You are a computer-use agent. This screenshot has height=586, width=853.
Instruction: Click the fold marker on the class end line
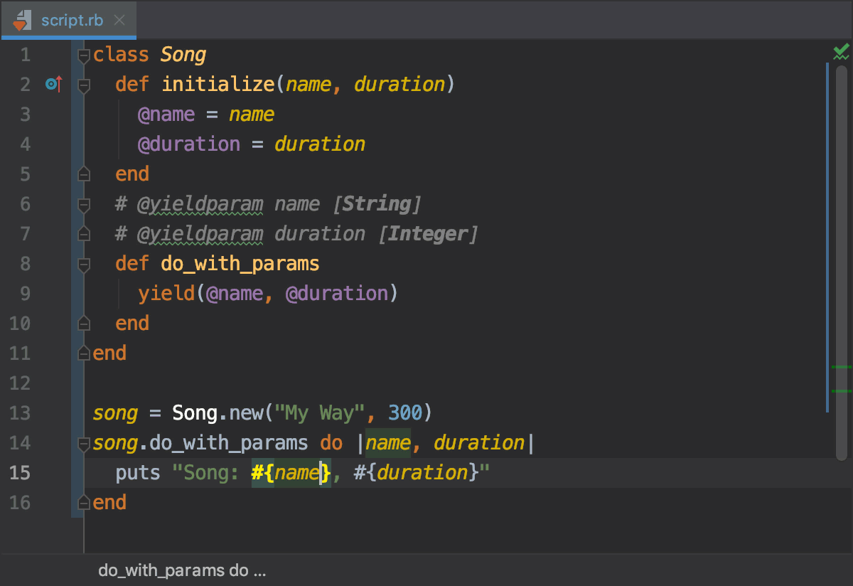pyautogui.click(x=83, y=353)
